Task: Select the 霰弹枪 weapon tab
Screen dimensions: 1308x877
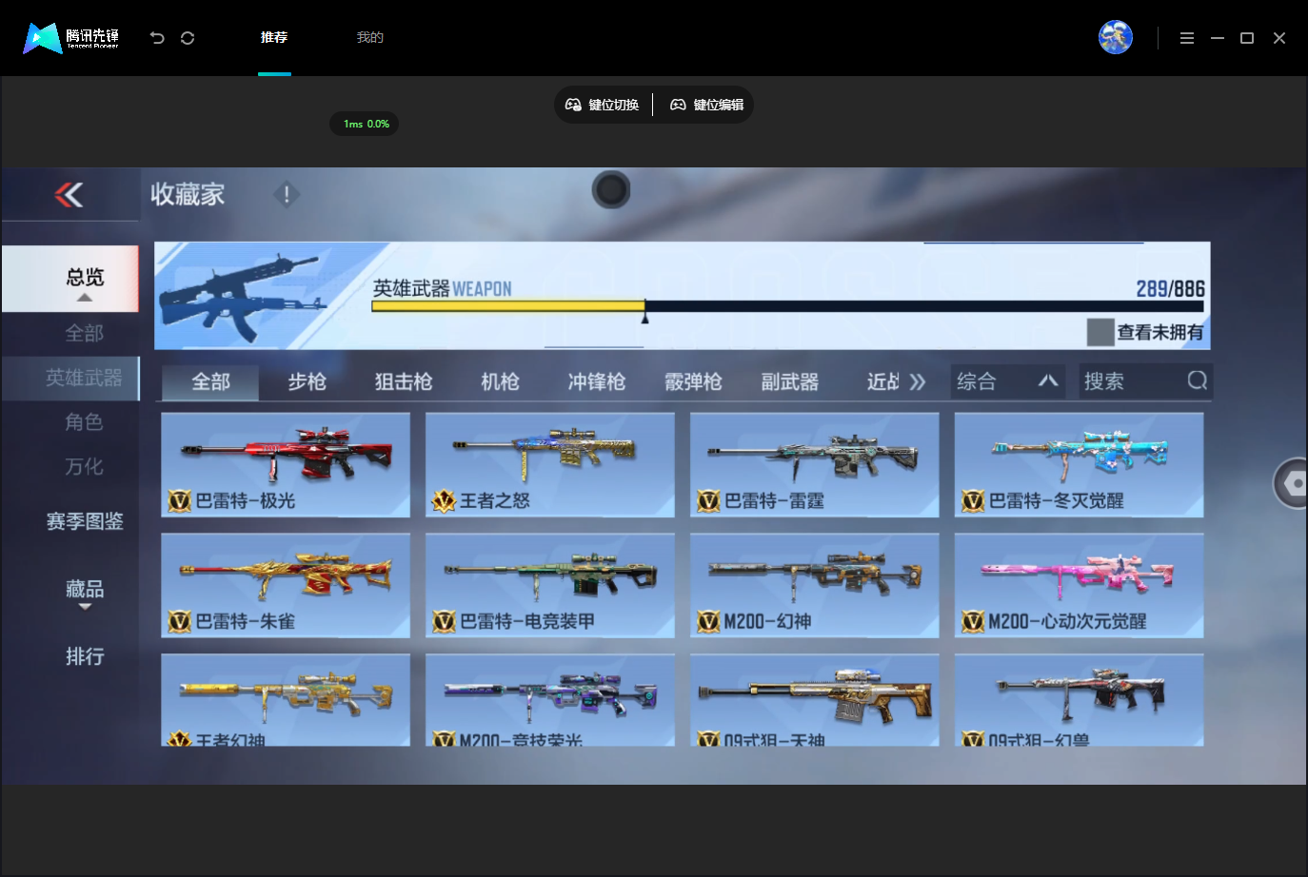Action: (693, 381)
